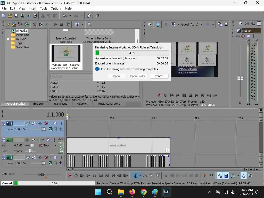Toggle Auto Ripple in timeline toolbar
This screenshot has width=264, height=198.
[233, 176]
